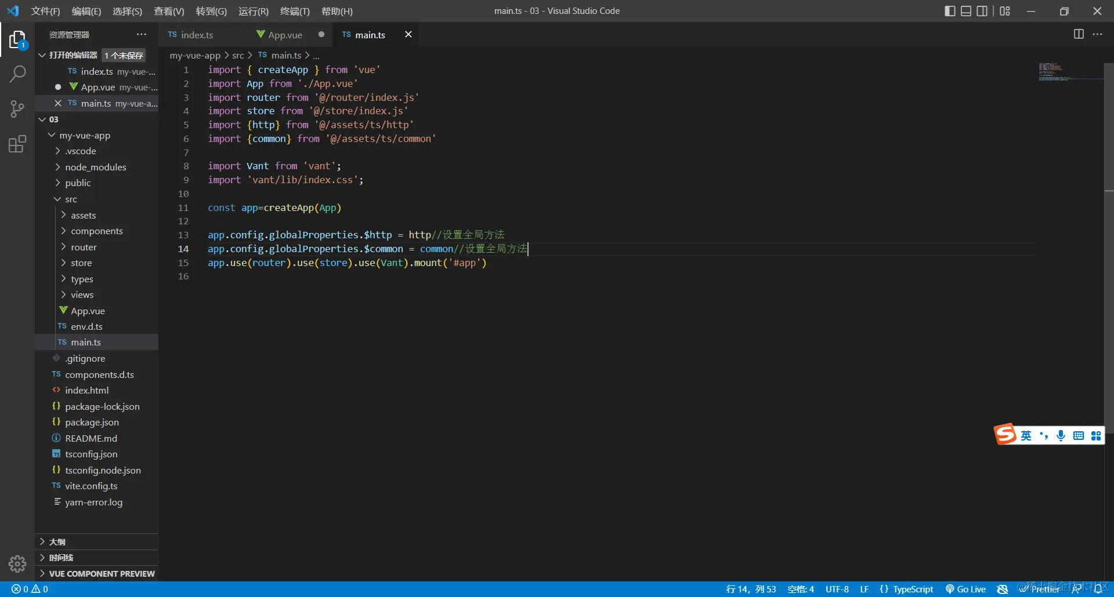Viewport: 1114px width, 597px height.
Task: Expand the 时间线 timeline panel
Action: pyautogui.click(x=96, y=558)
